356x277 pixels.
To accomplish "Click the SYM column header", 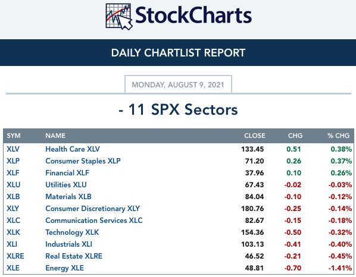I will coord(14,136).
